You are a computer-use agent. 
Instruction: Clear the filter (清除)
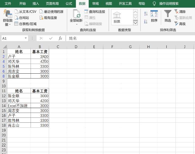pyautogui.click(x=180, y=12)
